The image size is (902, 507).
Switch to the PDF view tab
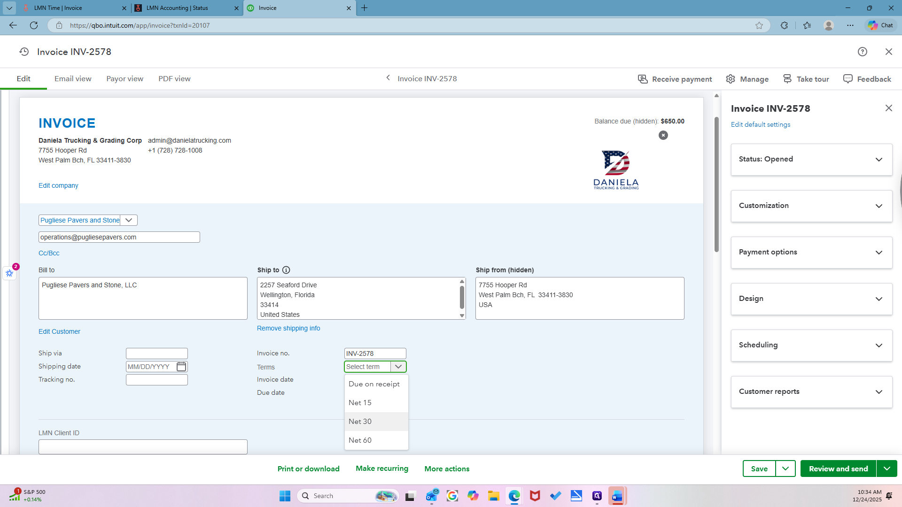pyautogui.click(x=174, y=79)
